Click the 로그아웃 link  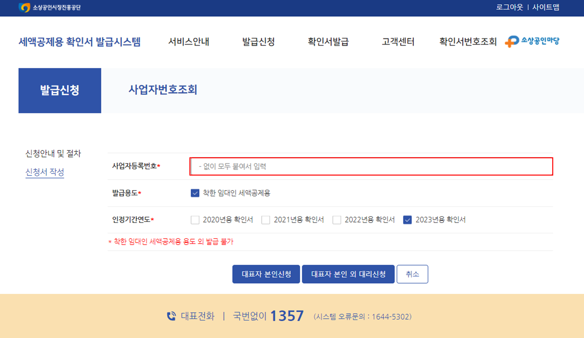click(509, 7)
